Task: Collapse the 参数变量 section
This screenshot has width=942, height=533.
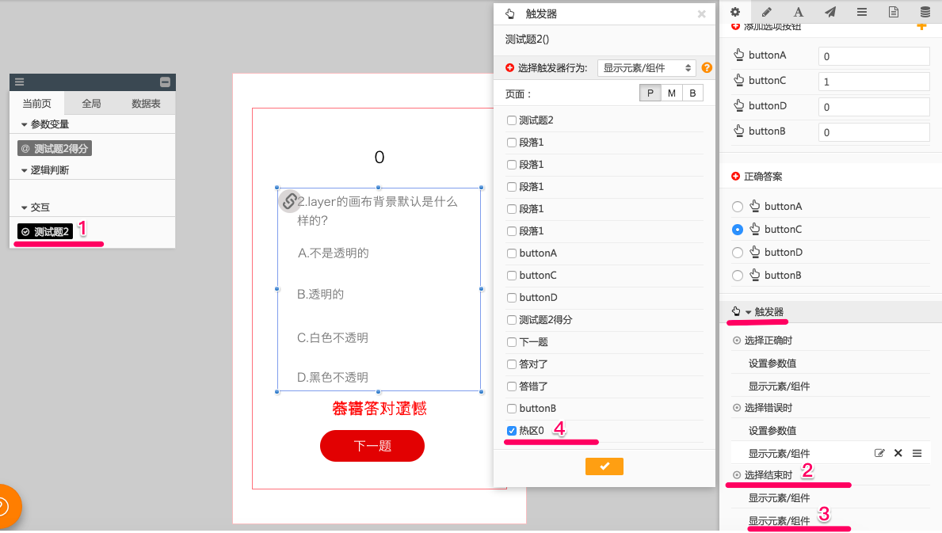Action: 25,124
